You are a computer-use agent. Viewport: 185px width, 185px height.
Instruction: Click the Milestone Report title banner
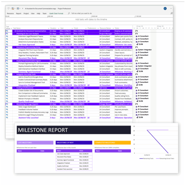74,130
